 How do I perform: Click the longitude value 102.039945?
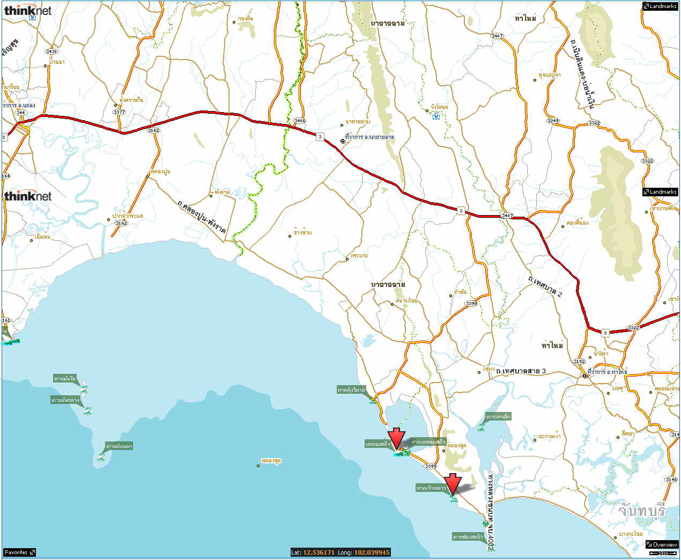(372, 552)
